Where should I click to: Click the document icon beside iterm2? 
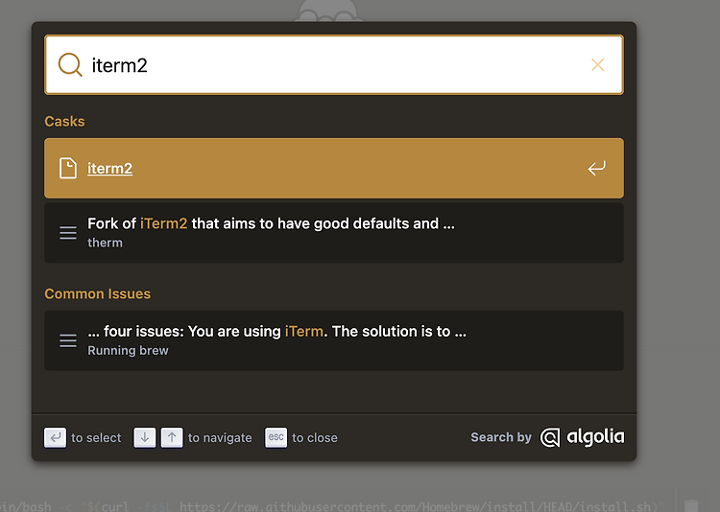[68, 169]
